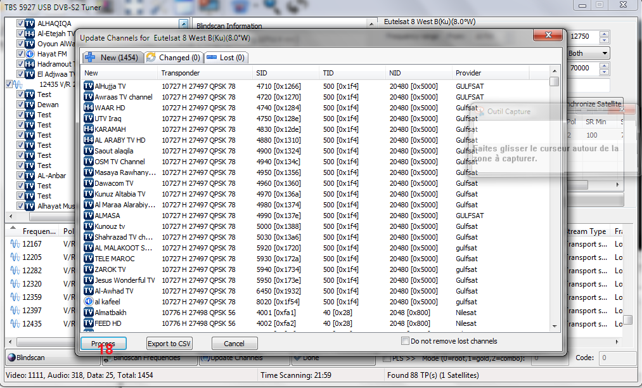Toggle the El Adjwaa TV checkbox
The image size is (642, 388).
[x=20, y=74]
